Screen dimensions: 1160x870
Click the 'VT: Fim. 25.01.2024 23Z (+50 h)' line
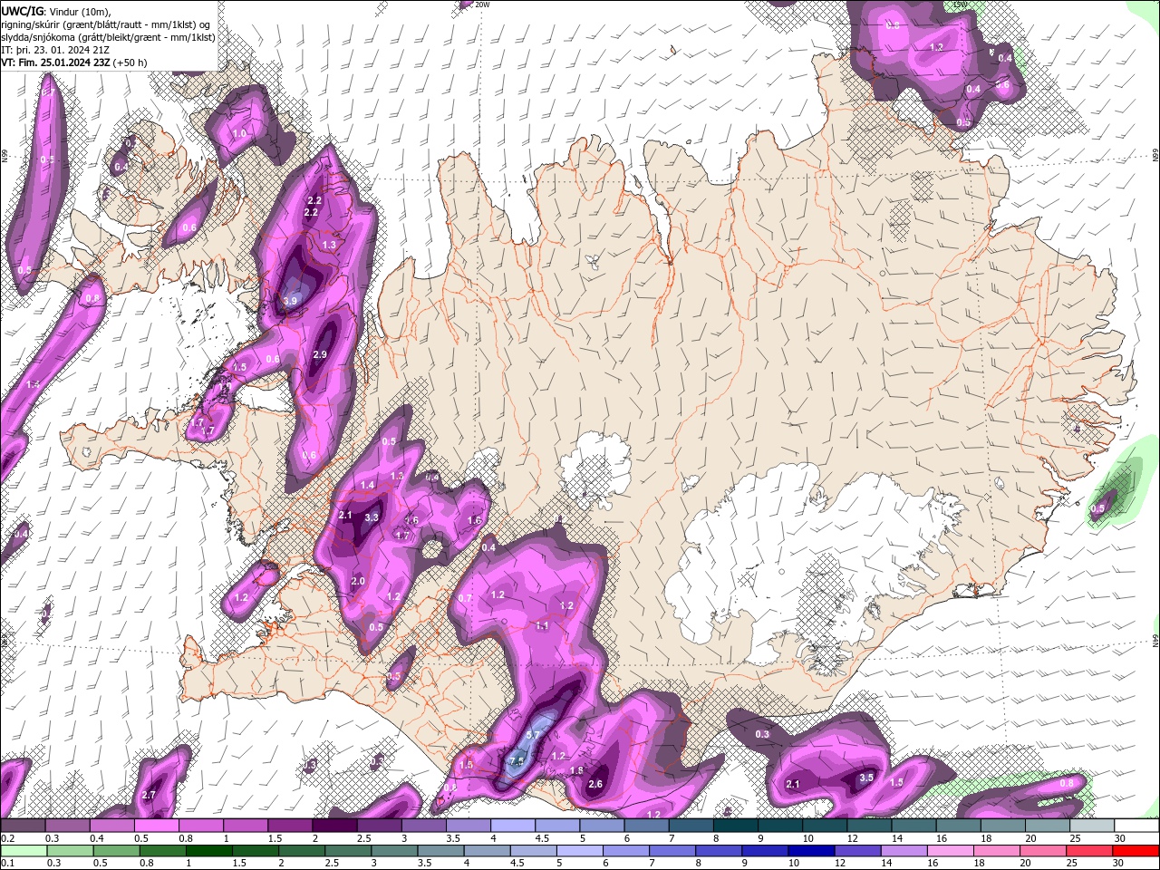(x=73, y=63)
